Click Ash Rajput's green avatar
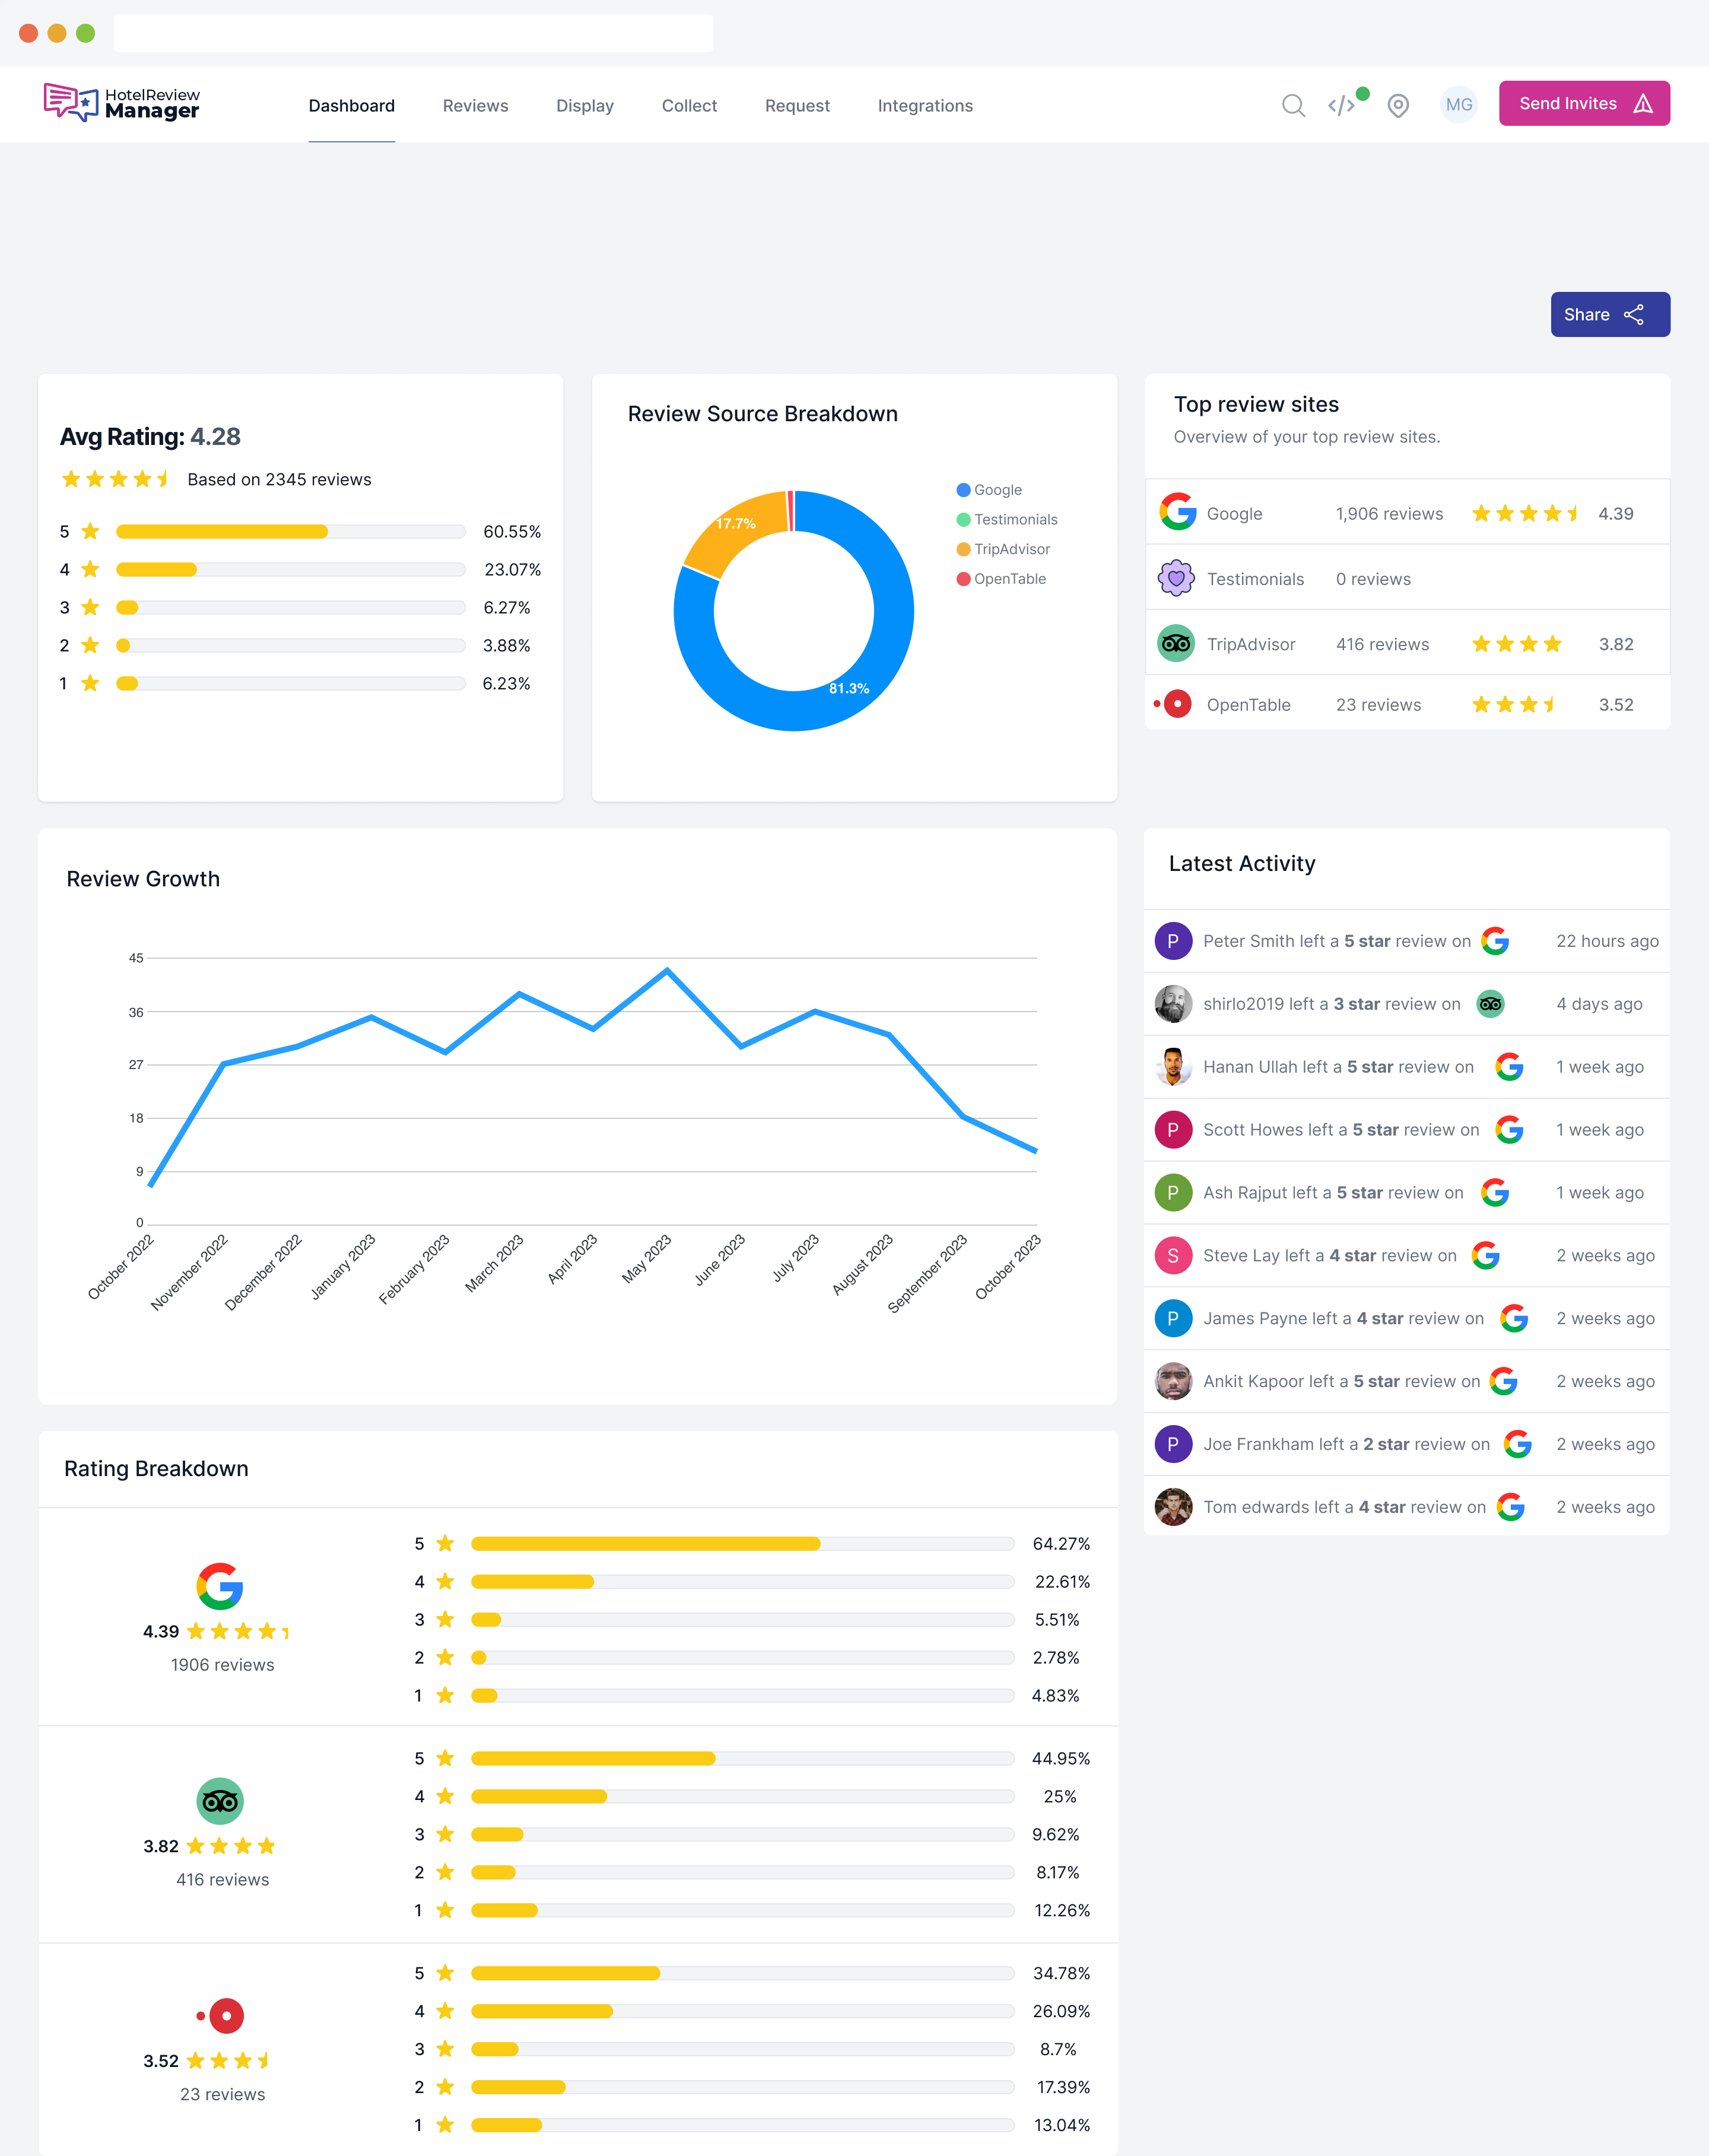The width and height of the screenshot is (1709, 2156). pos(1173,1193)
